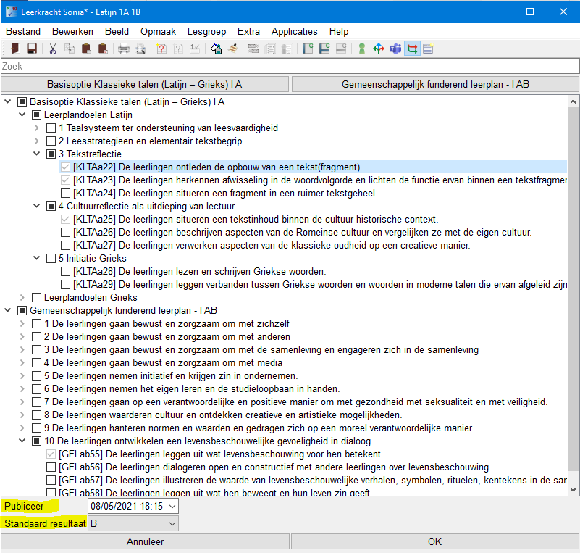Screen dimensions: 580x553
Task: Open the Applicaties menu
Action: coord(295,32)
